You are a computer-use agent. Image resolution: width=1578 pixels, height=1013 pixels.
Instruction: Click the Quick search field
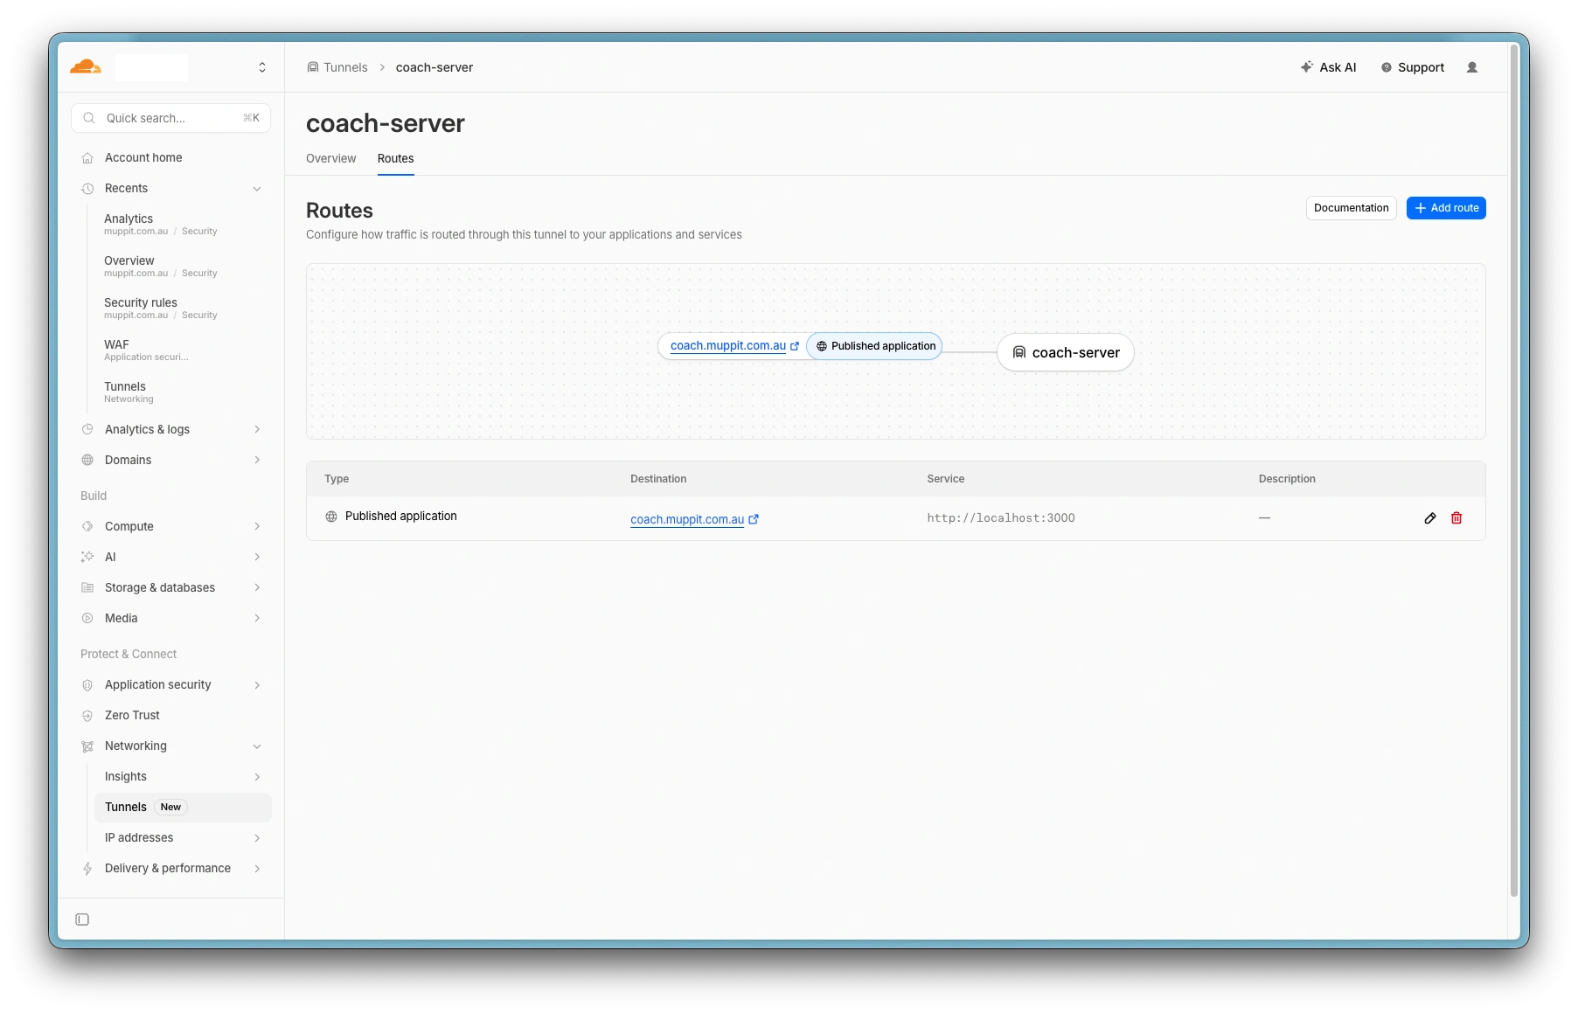pyautogui.click(x=170, y=118)
